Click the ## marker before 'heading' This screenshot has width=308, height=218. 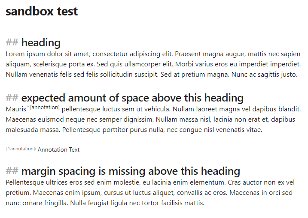tap(12, 42)
